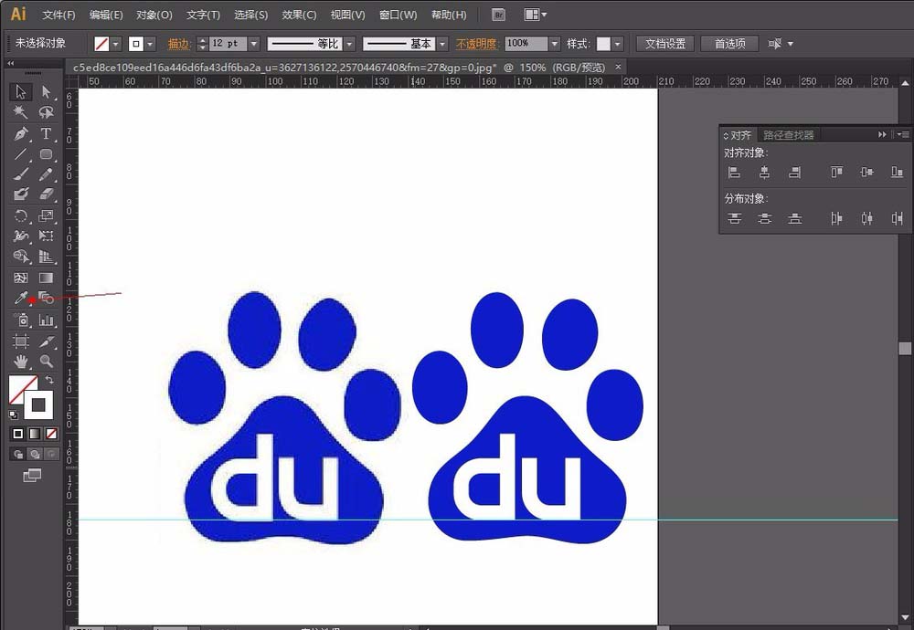Select the Line Segment tool
The image size is (914, 630).
(x=21, y=154)
